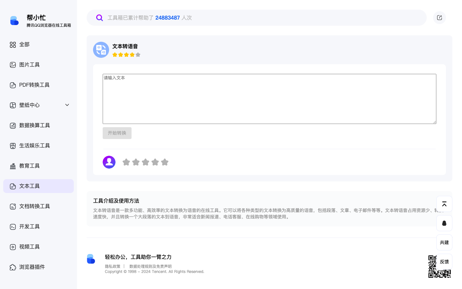Click the purple magnifier search icon
Image resolution: width=462 pixels, height=289 pixels.
pyautogui.click(x=99, y=18)
